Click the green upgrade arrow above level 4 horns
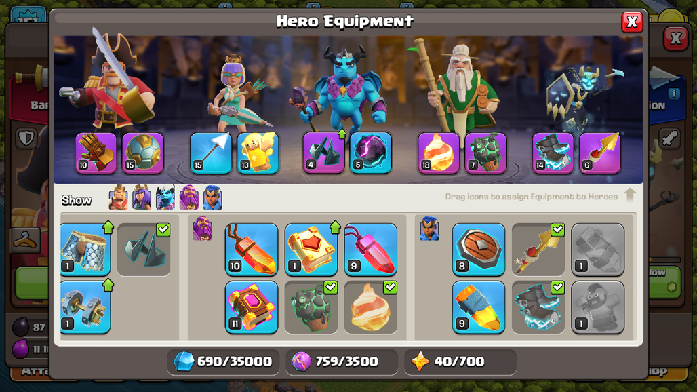 click(342, 134)
